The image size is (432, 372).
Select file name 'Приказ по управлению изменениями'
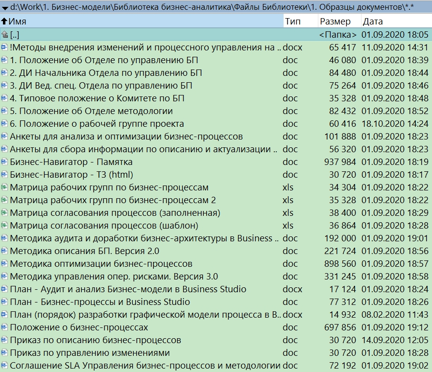coord(90,353)
